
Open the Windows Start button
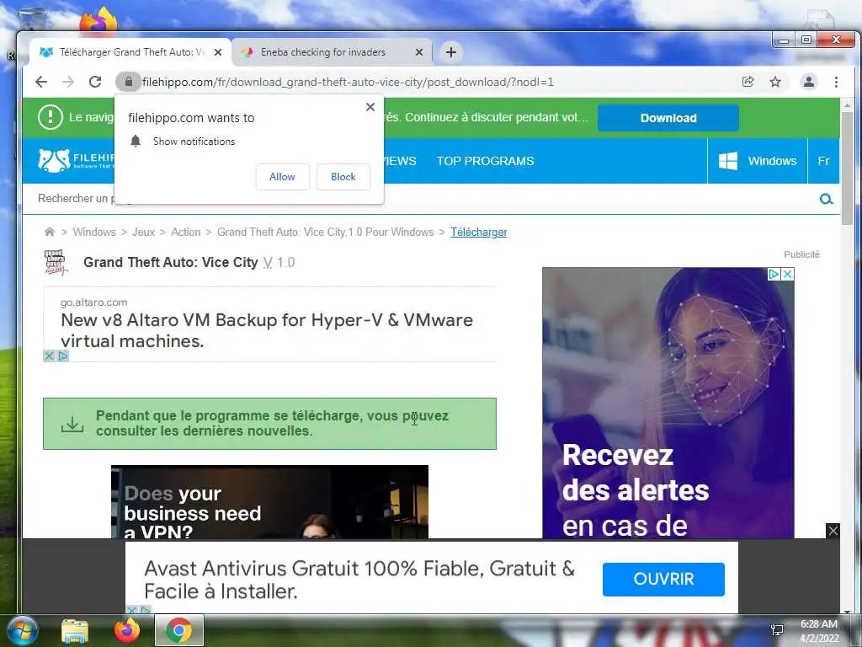tap(23, 630)
